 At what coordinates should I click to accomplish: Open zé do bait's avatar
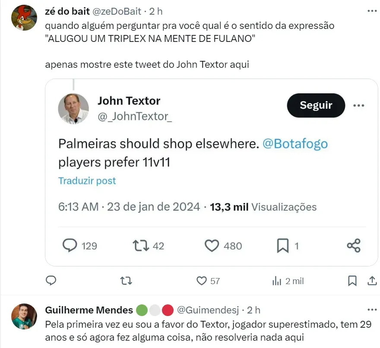click(x=23, y=18)
